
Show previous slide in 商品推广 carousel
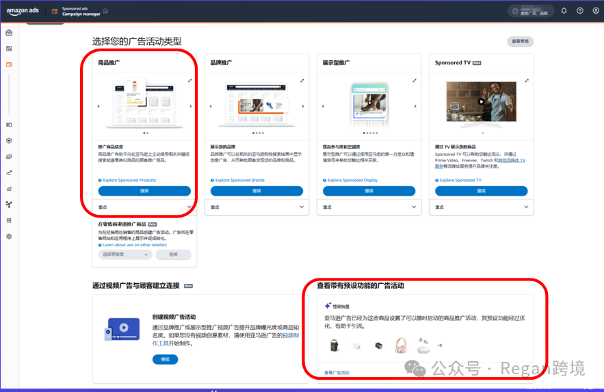(99, 106)
